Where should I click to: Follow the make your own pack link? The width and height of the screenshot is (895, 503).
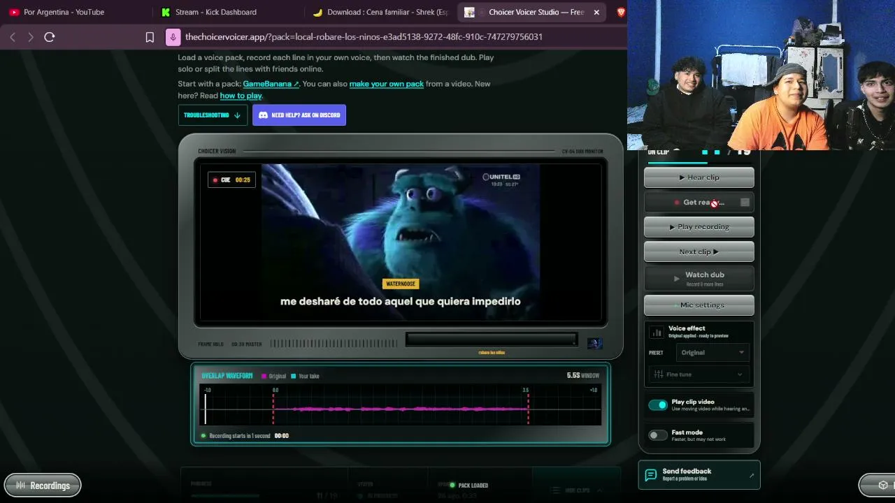coord(387,84)
